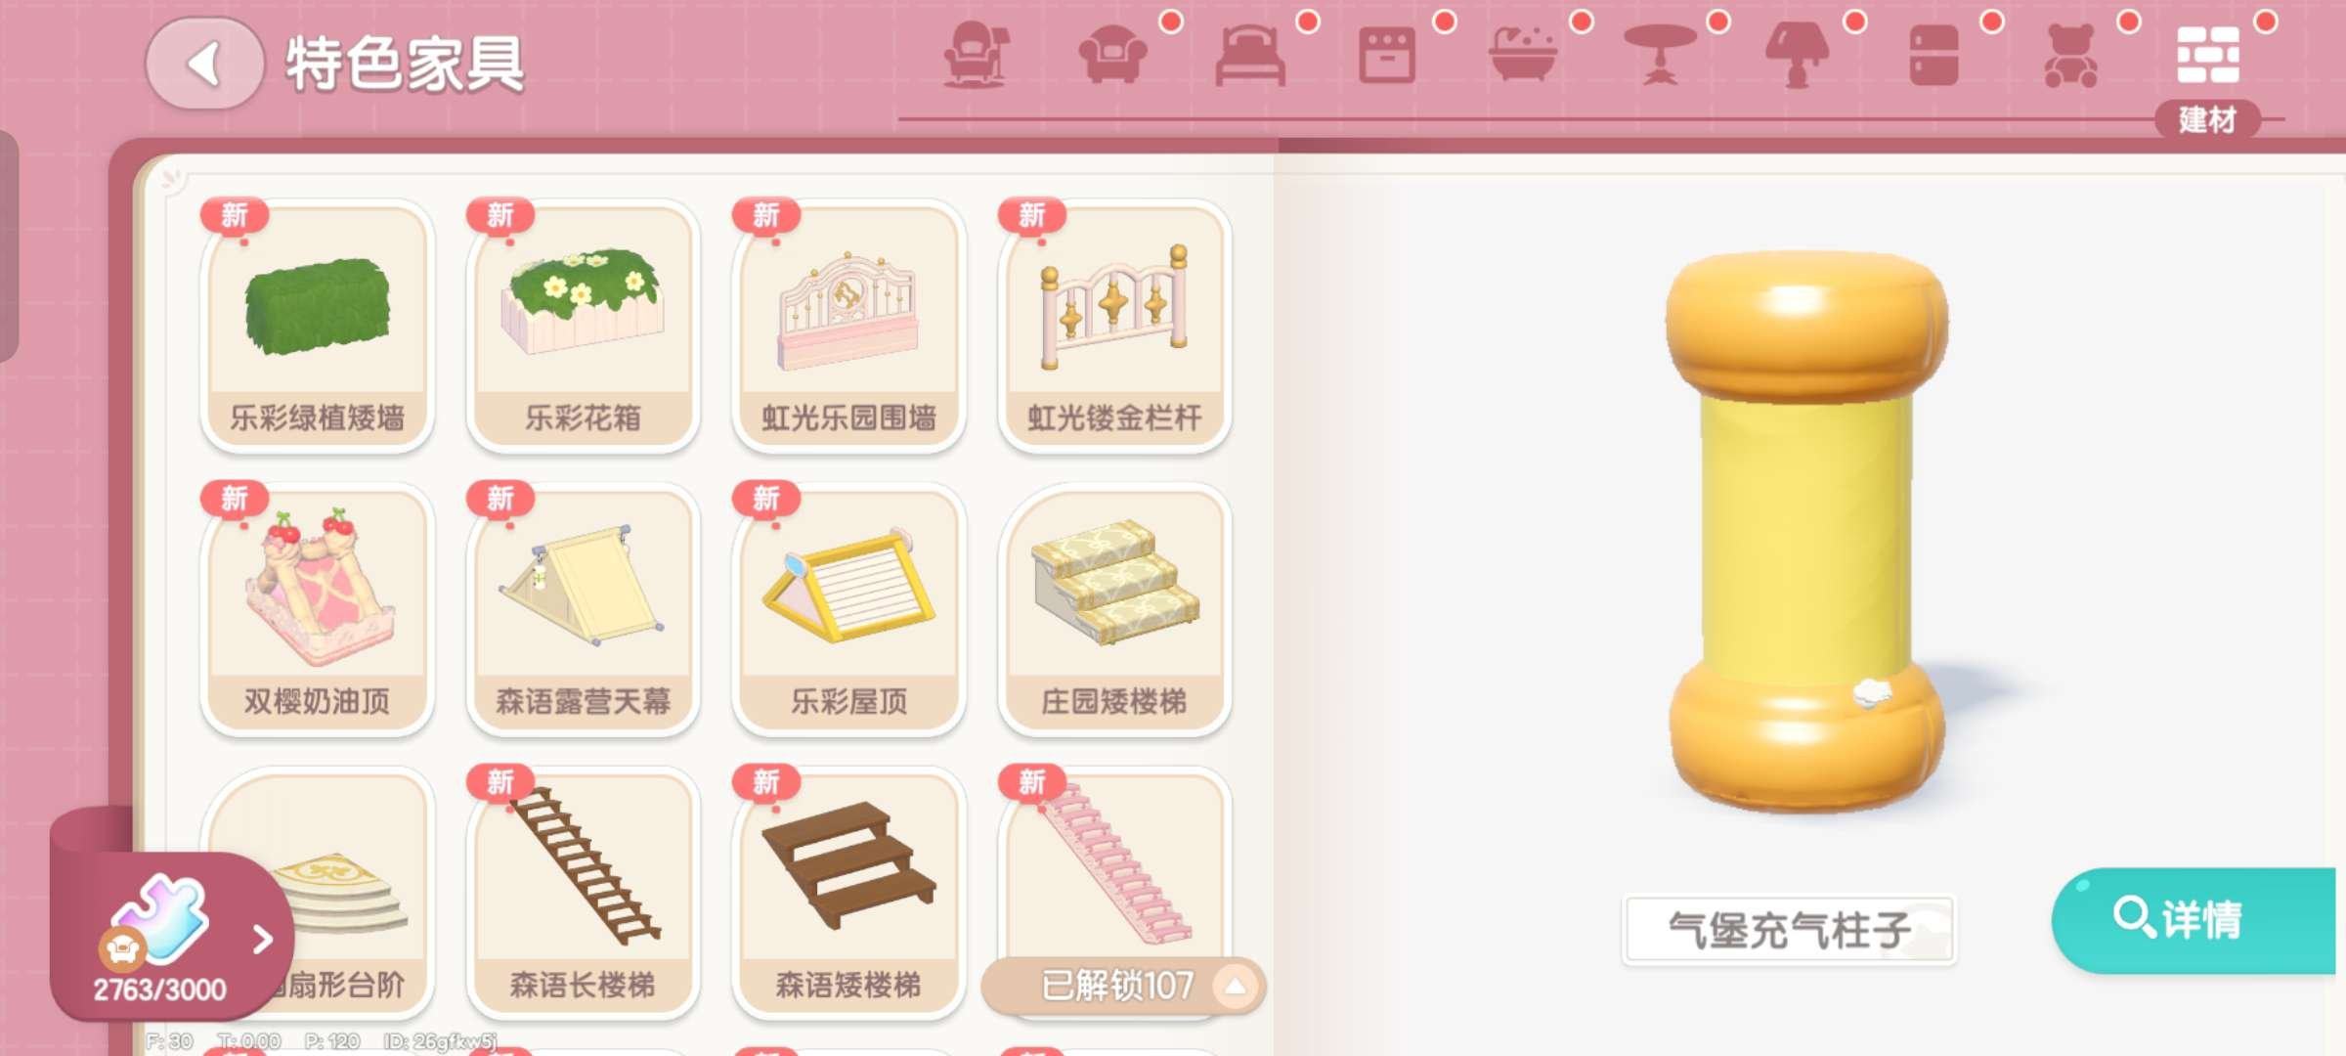
Task: Collapse the 已解锁107 unlocked counter arrow
Action: tap(1236, 986)
